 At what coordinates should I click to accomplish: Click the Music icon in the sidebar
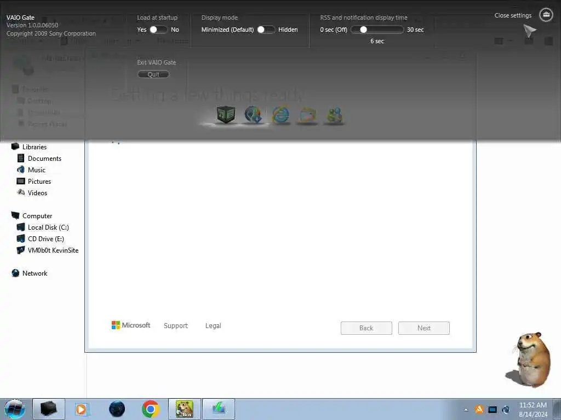click(21, 170)
